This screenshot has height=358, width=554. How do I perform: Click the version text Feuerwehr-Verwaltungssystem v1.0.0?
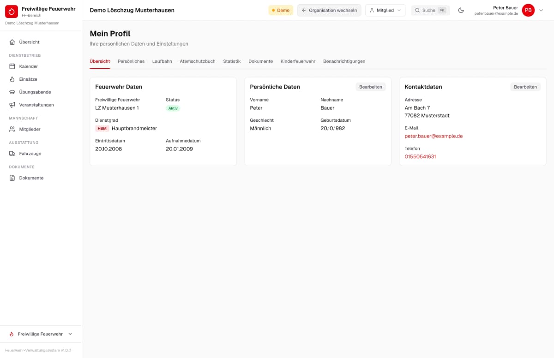38,350
